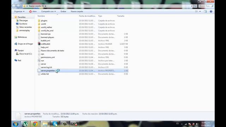Click the Forward navigation button
The height and width of the screenshot is (127, 226).
18,6
